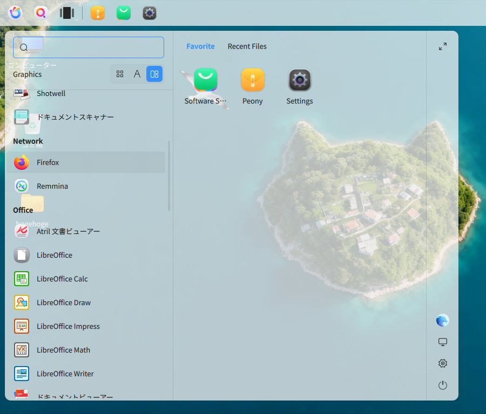Open Software Store from the top panel

(124, 13)
